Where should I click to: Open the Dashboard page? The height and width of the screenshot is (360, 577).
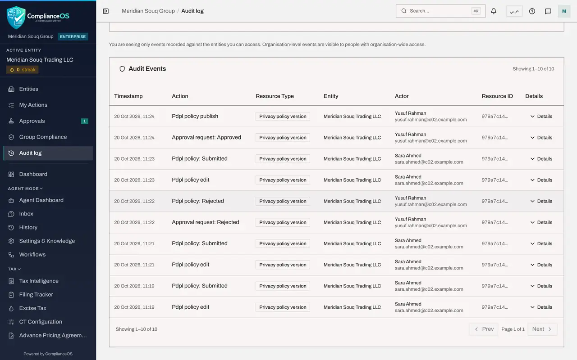pos(48,174)
